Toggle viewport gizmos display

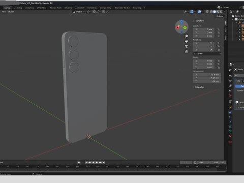192,12
